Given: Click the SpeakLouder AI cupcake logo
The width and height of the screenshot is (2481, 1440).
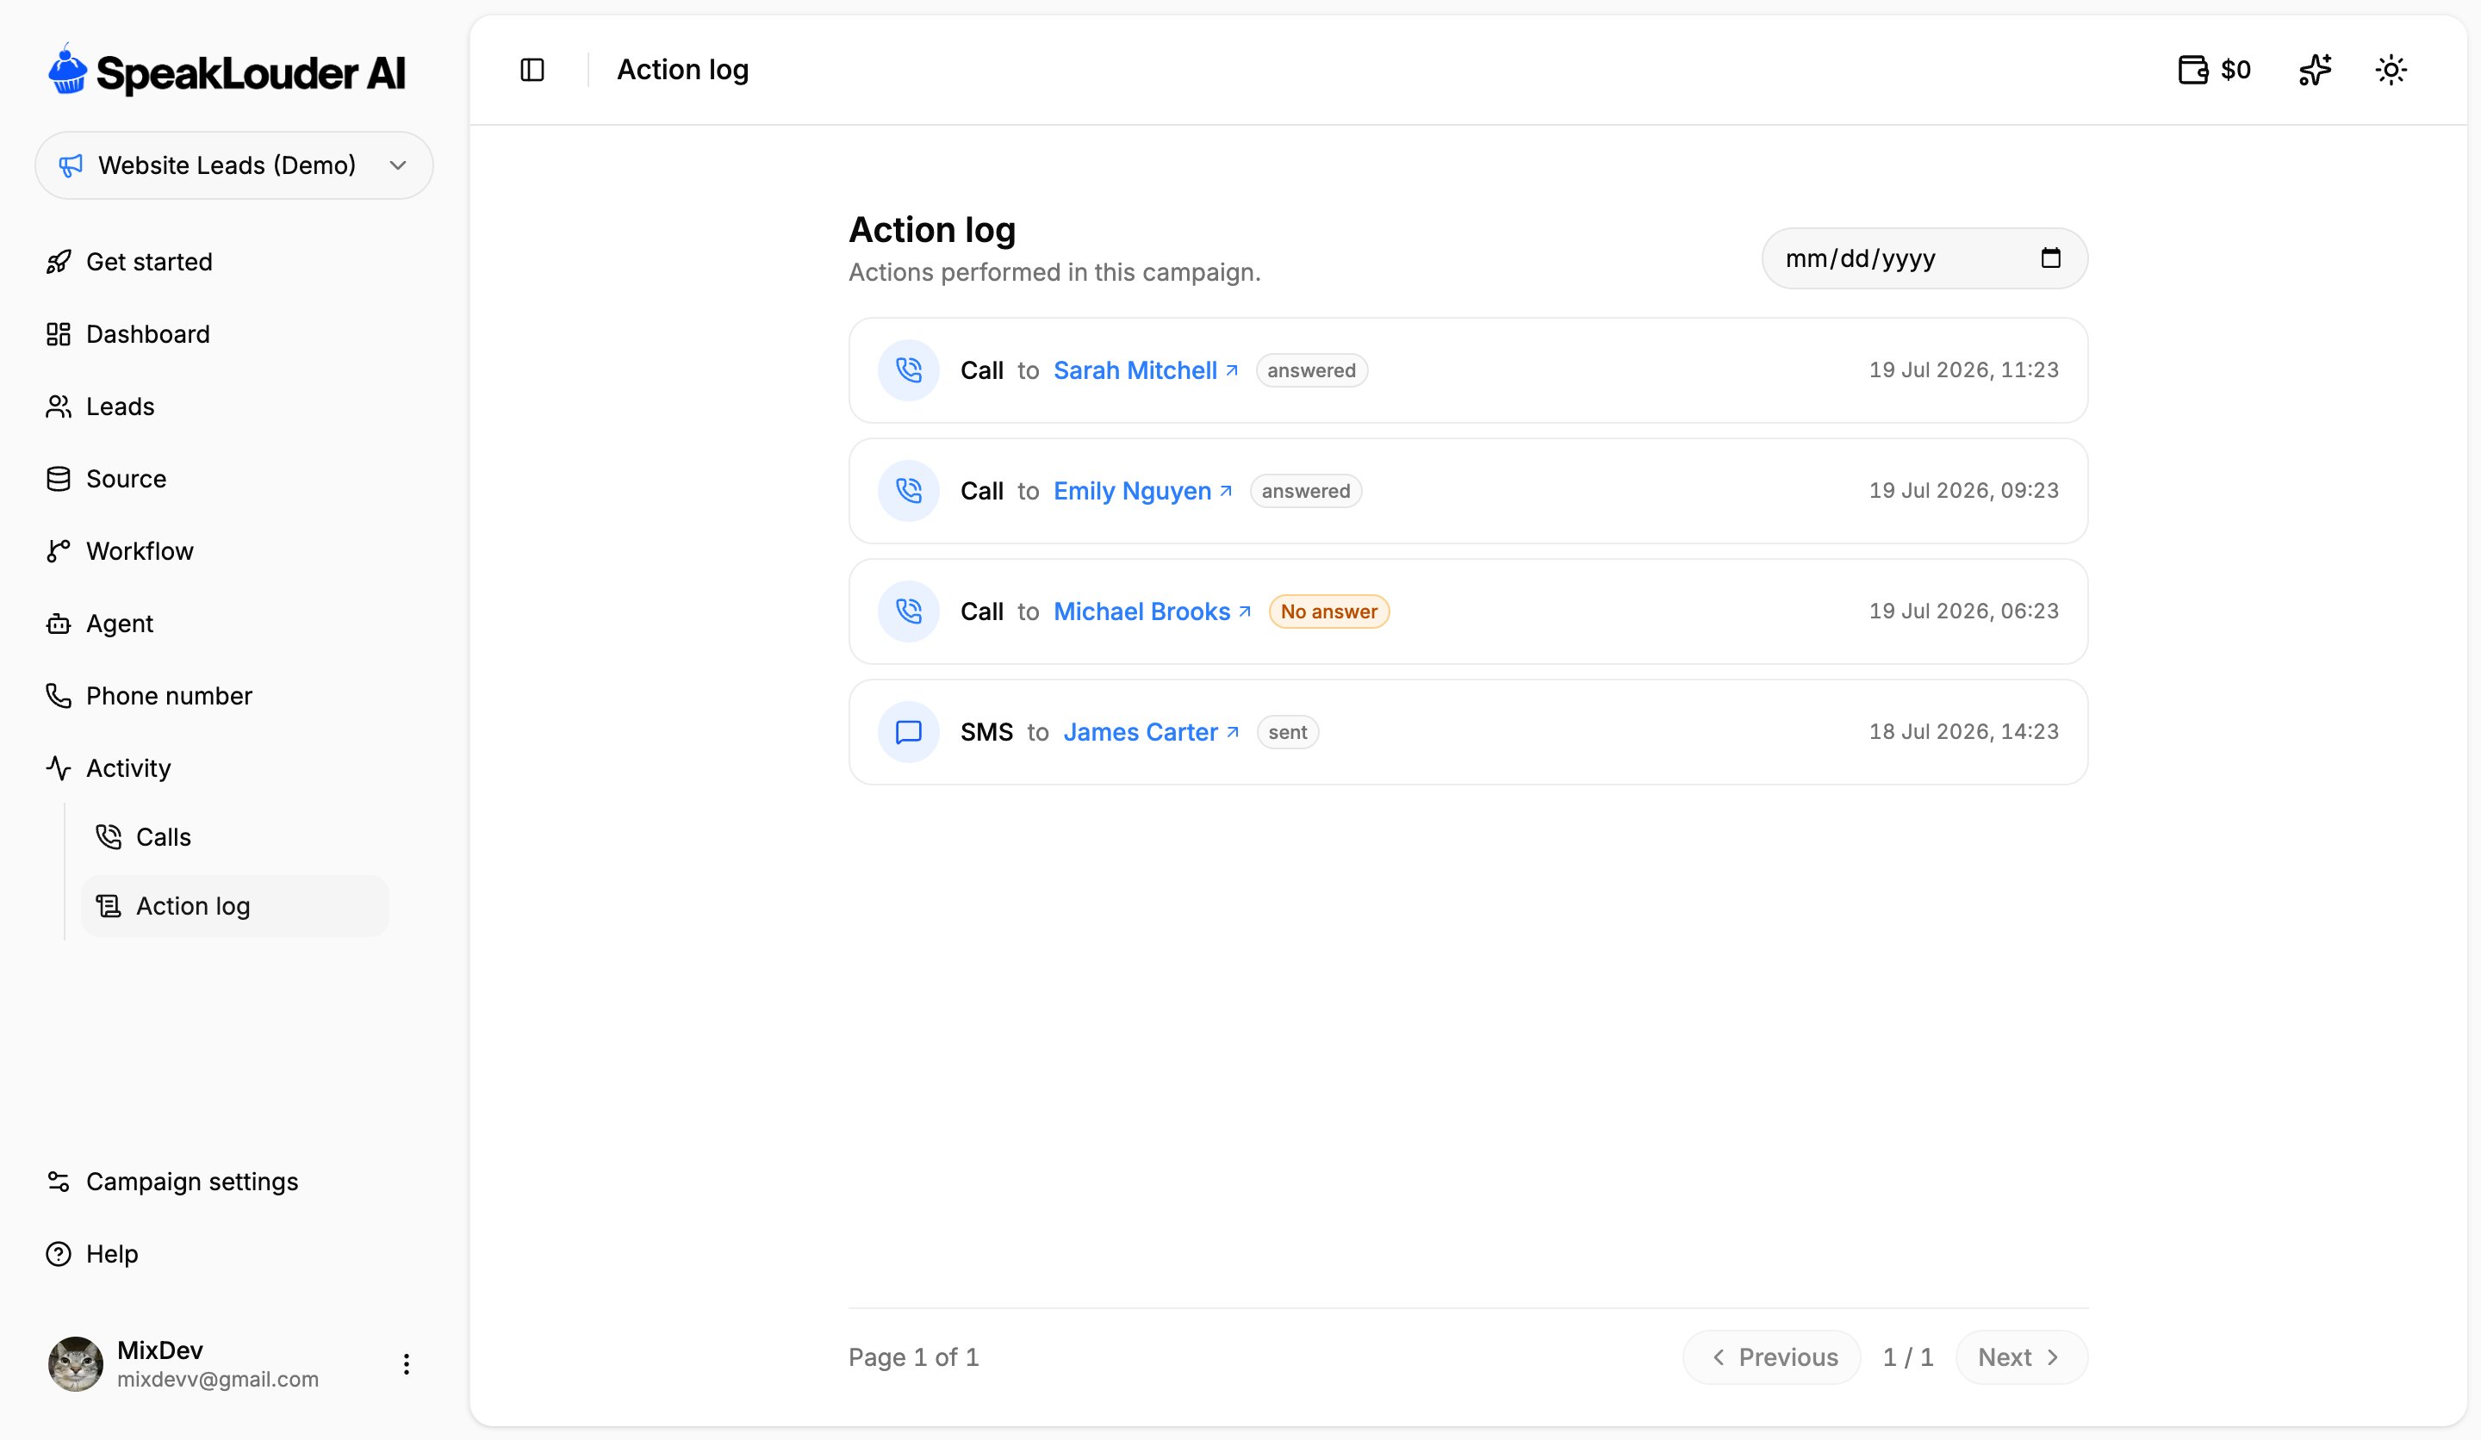Looking at the screenshot, I should 68,70.
